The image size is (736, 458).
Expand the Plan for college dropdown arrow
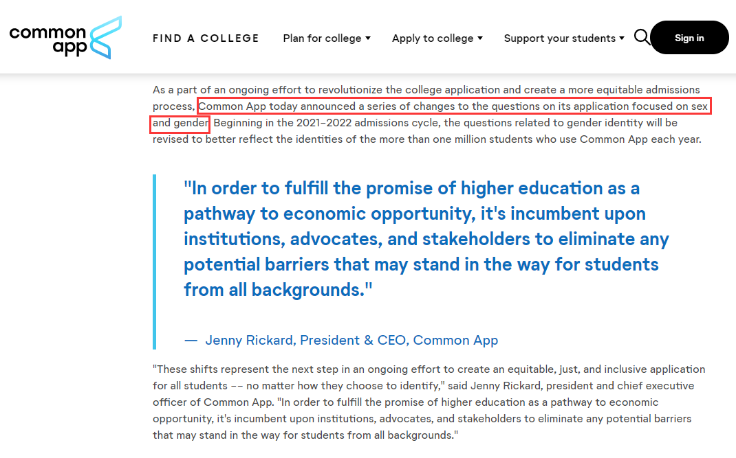tap(368, 38)
